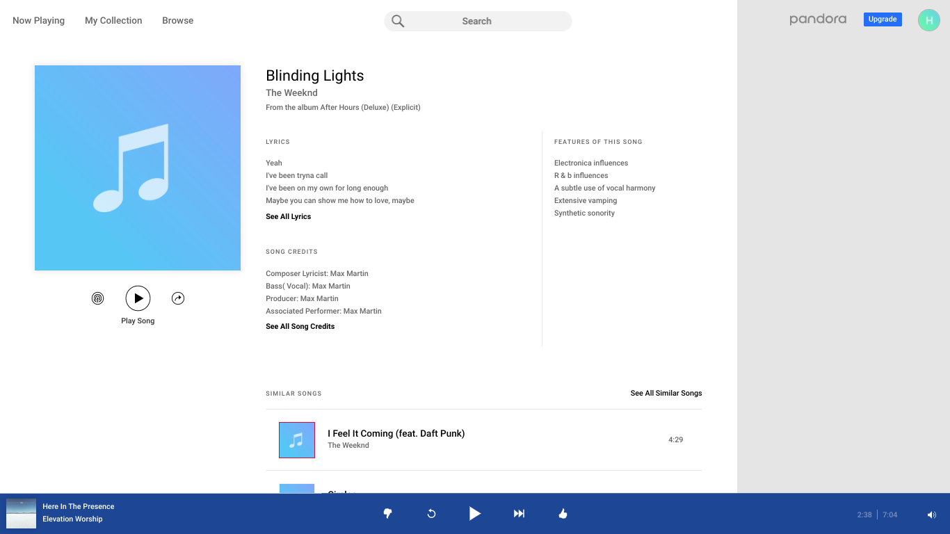Image resolution: width=950 pixels, height=534 pixels.
Task: Go to the Browse section
Action: tap(177, 20)
